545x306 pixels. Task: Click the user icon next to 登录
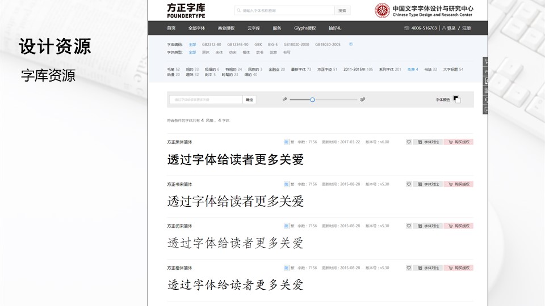[444, 28]
